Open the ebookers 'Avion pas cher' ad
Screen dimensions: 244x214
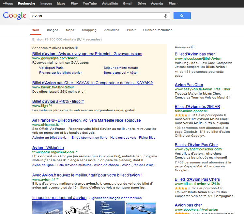tap(188, 205)
